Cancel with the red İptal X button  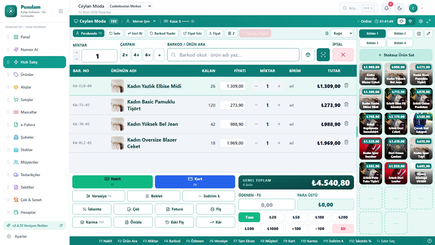343,55
